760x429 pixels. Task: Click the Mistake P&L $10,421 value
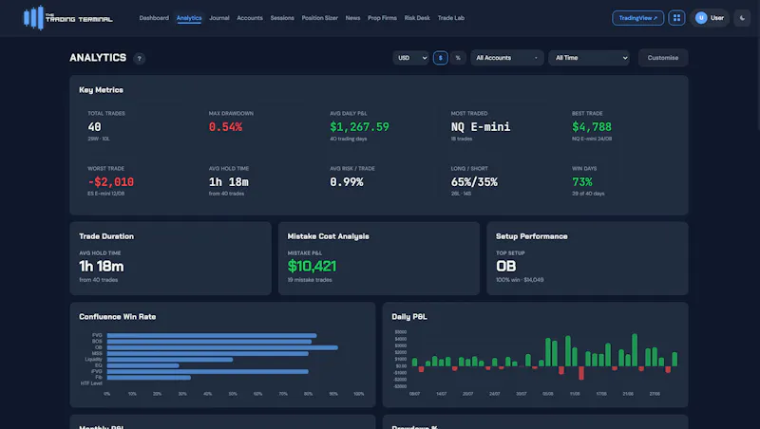point(312,267)
